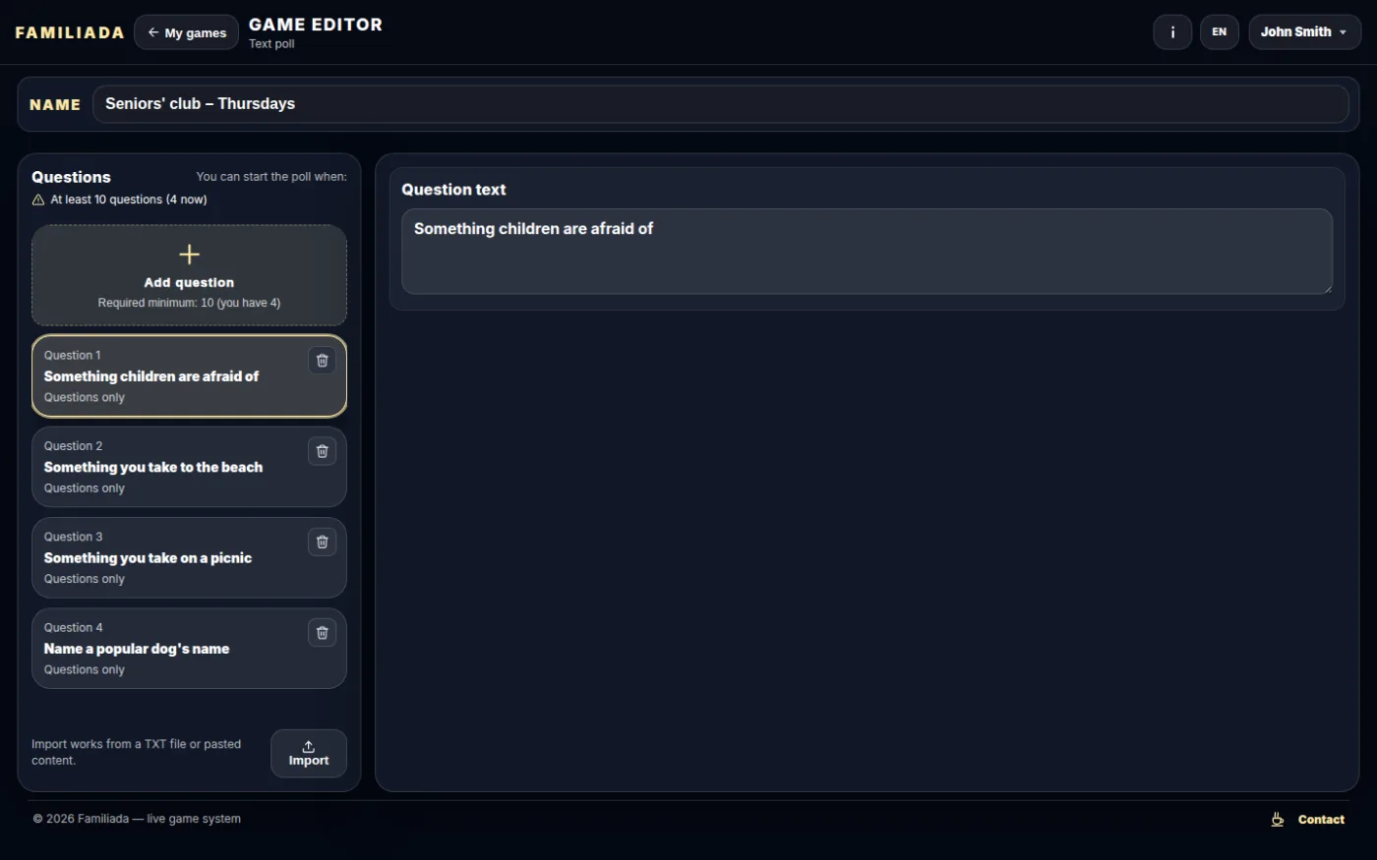The height and width of the screenshot is (860, 1377).
Task: Open the EN language selector
Action: pos(1220,32)
